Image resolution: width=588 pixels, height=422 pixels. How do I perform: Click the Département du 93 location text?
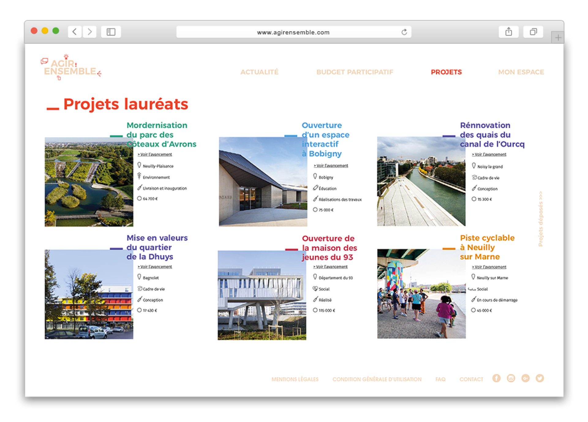coord(336,278)
